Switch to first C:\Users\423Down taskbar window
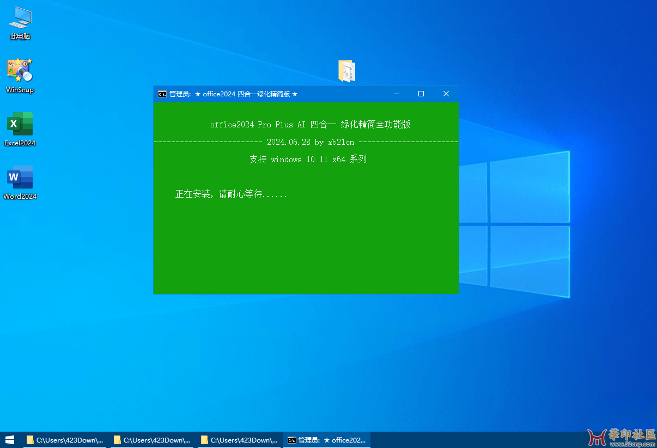Image resolution: width=657 pixels, height=448 pixels. pos(65,440)
